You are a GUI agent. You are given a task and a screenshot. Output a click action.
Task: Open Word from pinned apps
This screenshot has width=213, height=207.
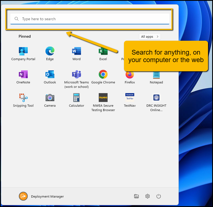click(77, 53)
